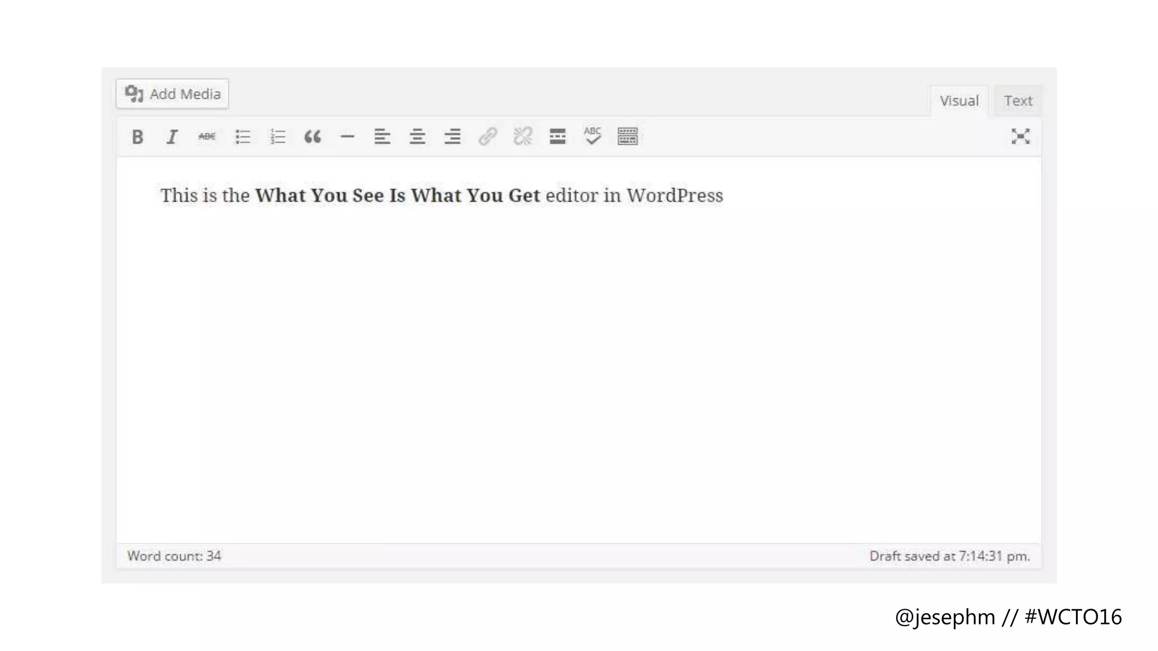
Task: Insert a horizontal line
Action: coord(347,137)
